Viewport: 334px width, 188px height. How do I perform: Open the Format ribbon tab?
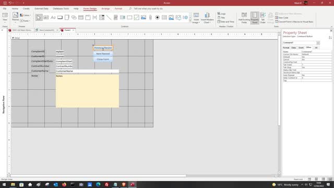(x=118, y=9)
